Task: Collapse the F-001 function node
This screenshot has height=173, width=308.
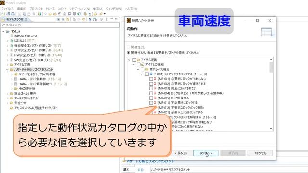Action: coord(142,74)
